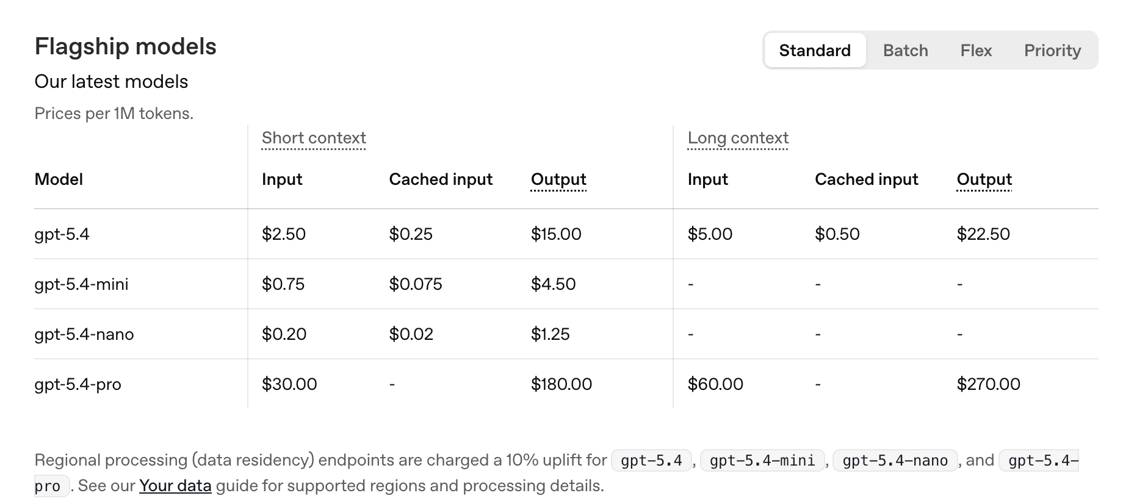Viewport: 1123px width, 504px height.
Task: Click the Long context header label
Action: 738,139
